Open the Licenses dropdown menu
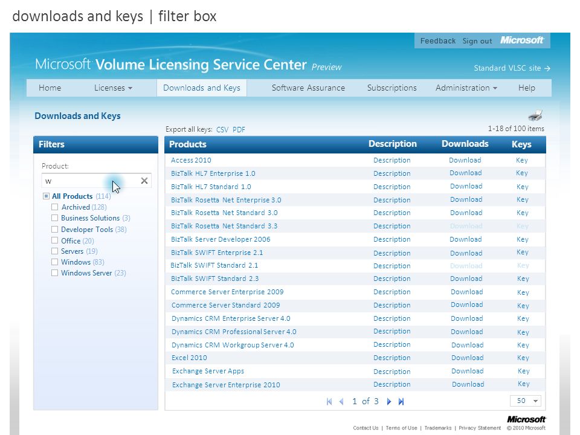The image size is (580, 435). [x=113, y=88]
